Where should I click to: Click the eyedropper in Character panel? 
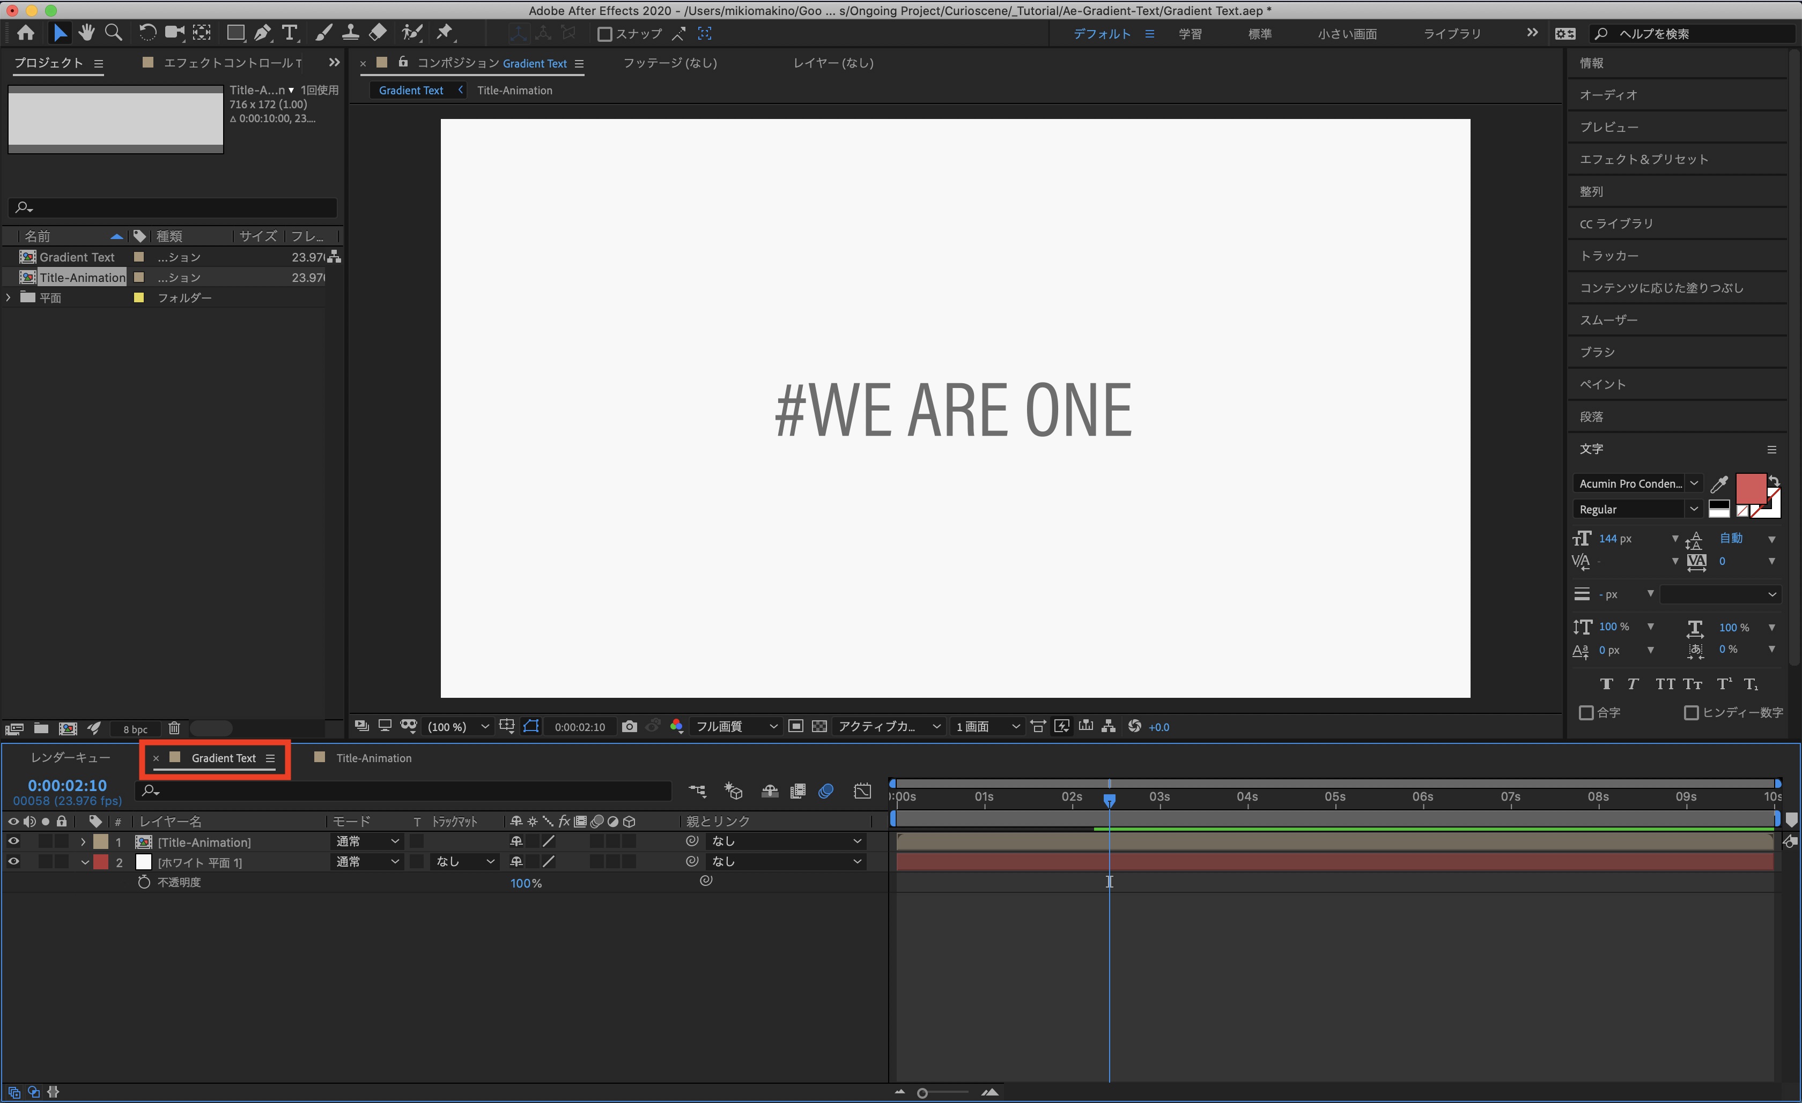pyautogui.click(x=1719, y=484)
